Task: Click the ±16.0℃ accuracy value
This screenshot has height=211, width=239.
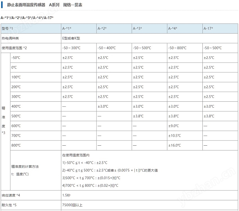Action: 175,145
